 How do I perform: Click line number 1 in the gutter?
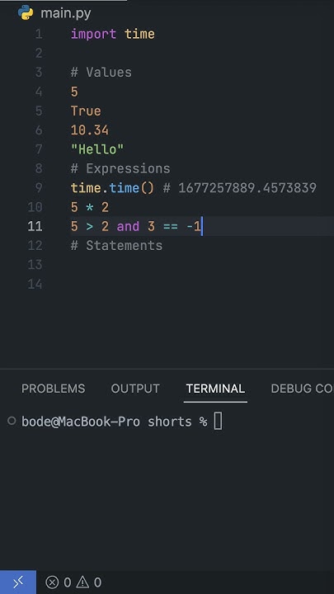39,34
